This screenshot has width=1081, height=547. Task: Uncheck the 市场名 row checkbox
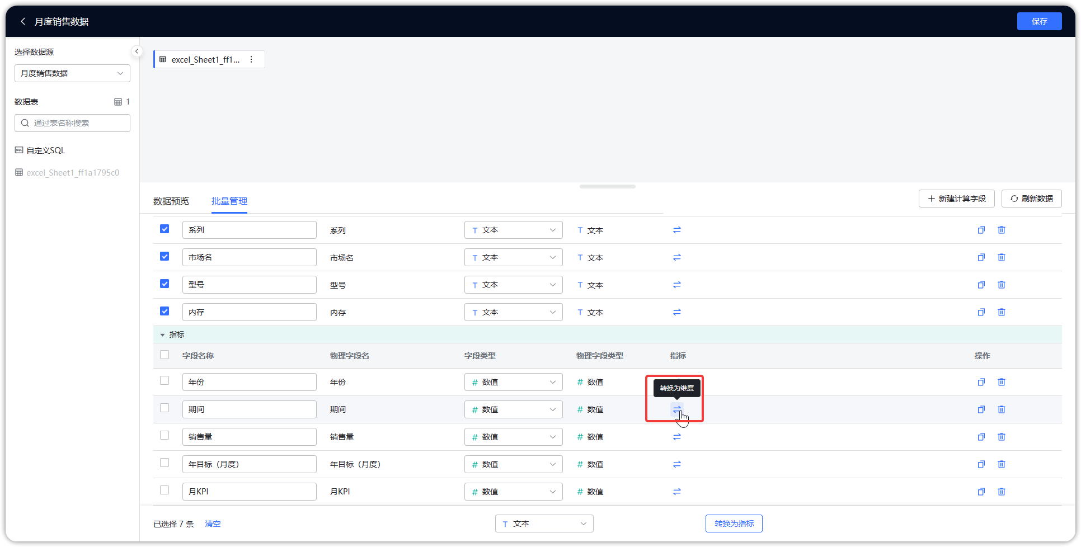(164, 256)
